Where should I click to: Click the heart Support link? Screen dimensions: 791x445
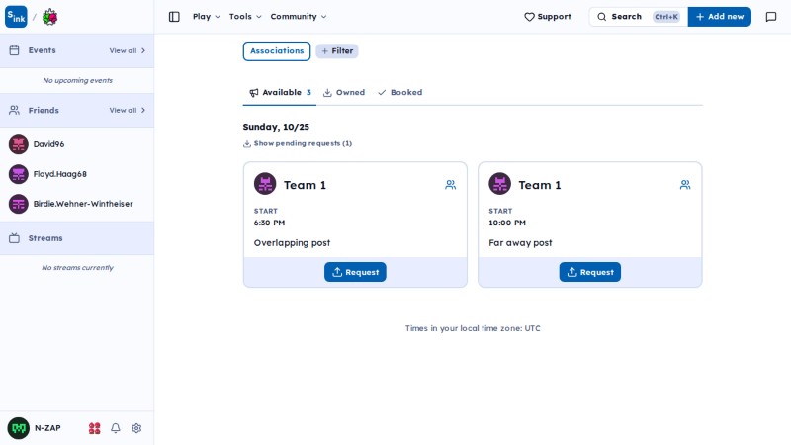coord(548,17)
